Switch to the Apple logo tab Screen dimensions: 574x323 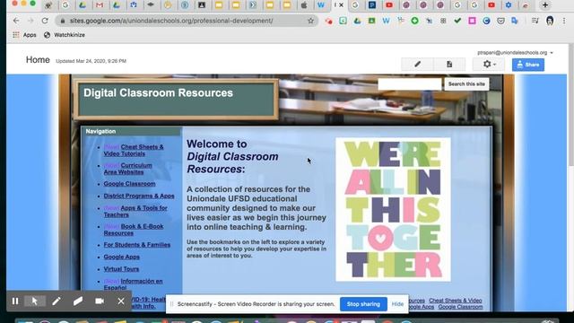304,5
